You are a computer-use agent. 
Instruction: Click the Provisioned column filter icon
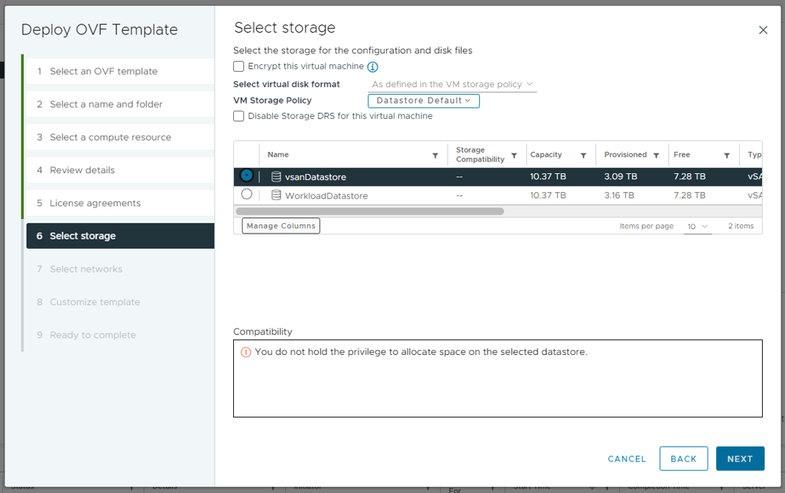click(656, 156)
